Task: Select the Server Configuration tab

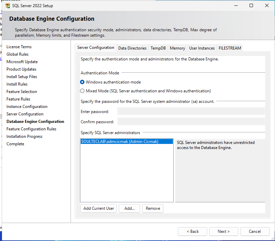Action: pos(96,48)
